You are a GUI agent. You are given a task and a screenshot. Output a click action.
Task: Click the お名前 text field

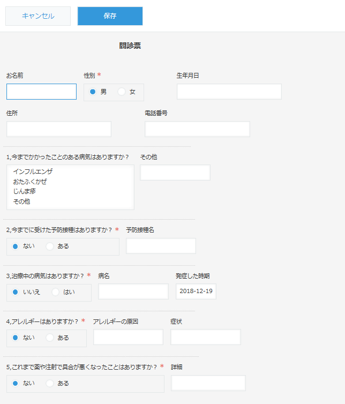pos(41,92)
